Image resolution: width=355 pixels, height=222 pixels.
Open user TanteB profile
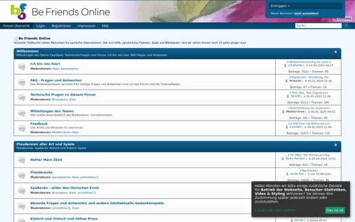[295, 96]
